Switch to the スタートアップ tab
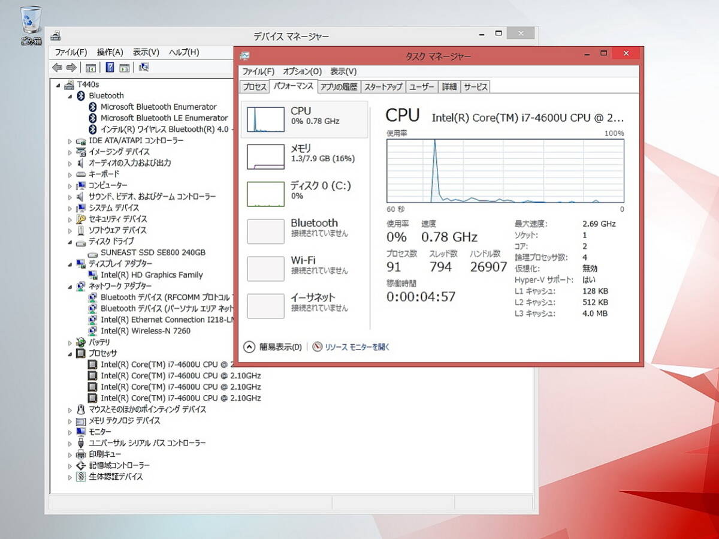The image size is (719, 539). 383,87
